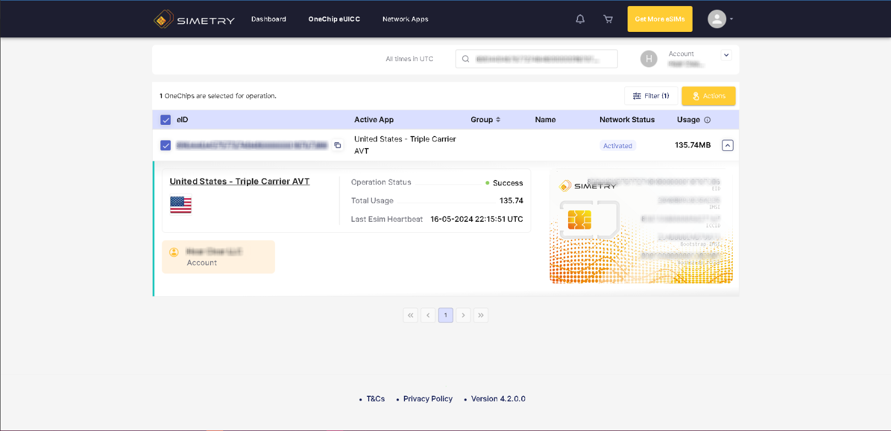Go to the Dashboard tab

(269, 19)
